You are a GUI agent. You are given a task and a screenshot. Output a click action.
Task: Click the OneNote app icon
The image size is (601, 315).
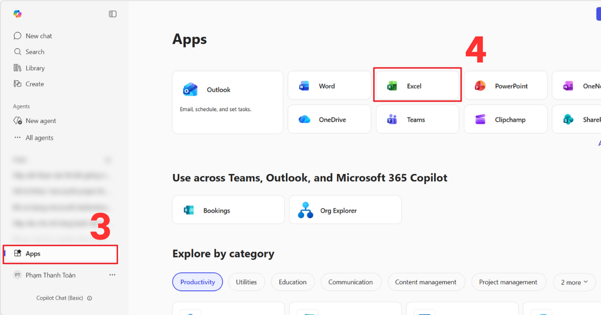pyautogui.click(x=568, y=86)
